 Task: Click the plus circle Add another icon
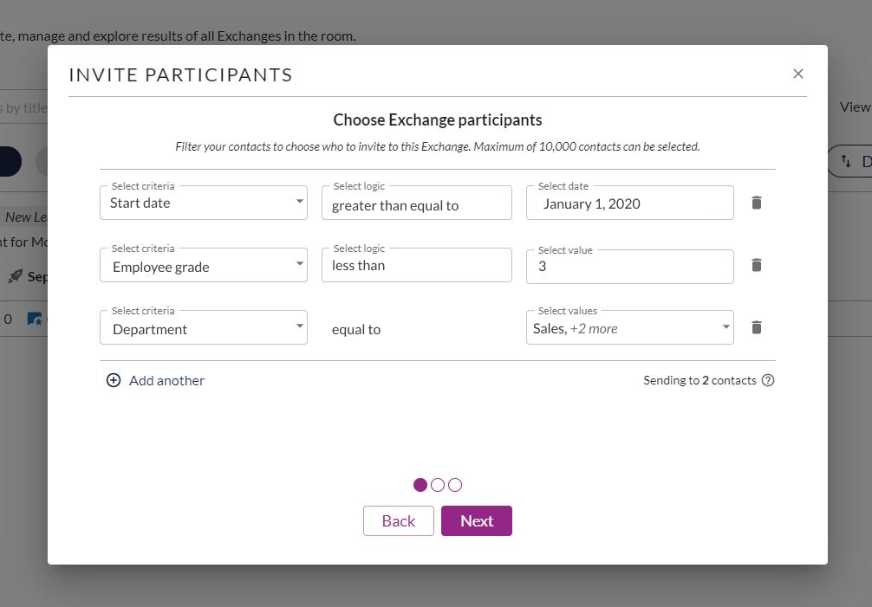pyautogui.click(x=114, y=380)
